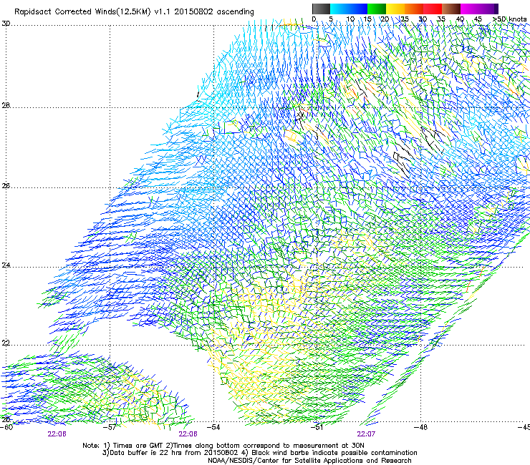Click the latitude label 20 on left axis
The image size is (530, 465).
click(x=6, y=420)
